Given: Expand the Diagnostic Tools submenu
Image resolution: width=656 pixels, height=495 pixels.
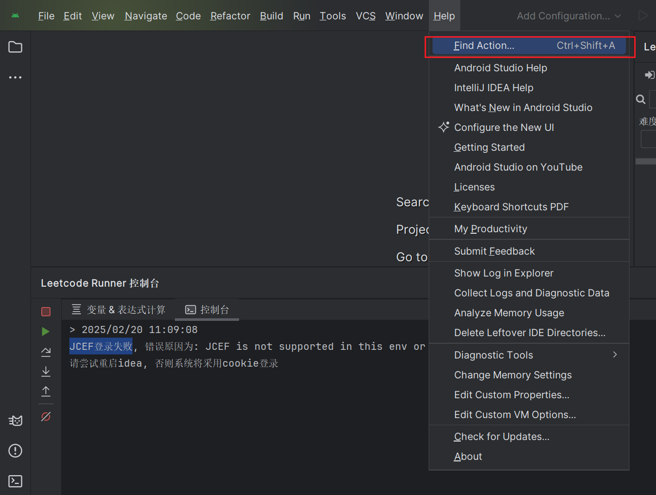Looking at the screenshot, I should tap(529, 355).
